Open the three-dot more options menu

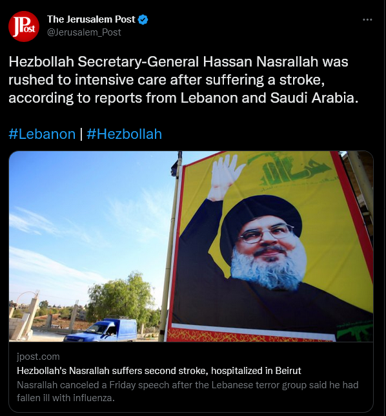tap(367, 19)
